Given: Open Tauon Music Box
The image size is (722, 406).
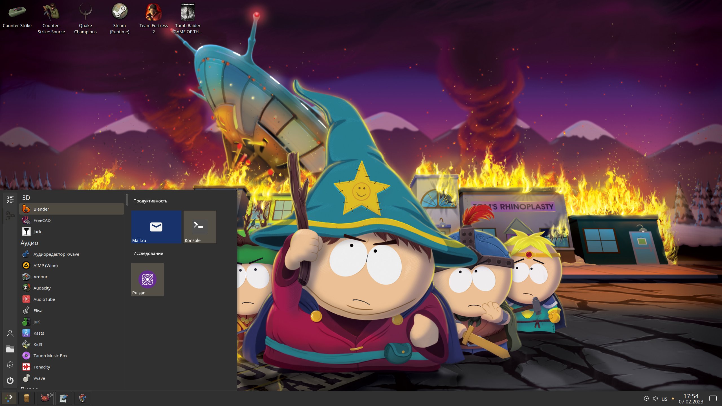Looking at the screenshot, I should pos(72,356).
